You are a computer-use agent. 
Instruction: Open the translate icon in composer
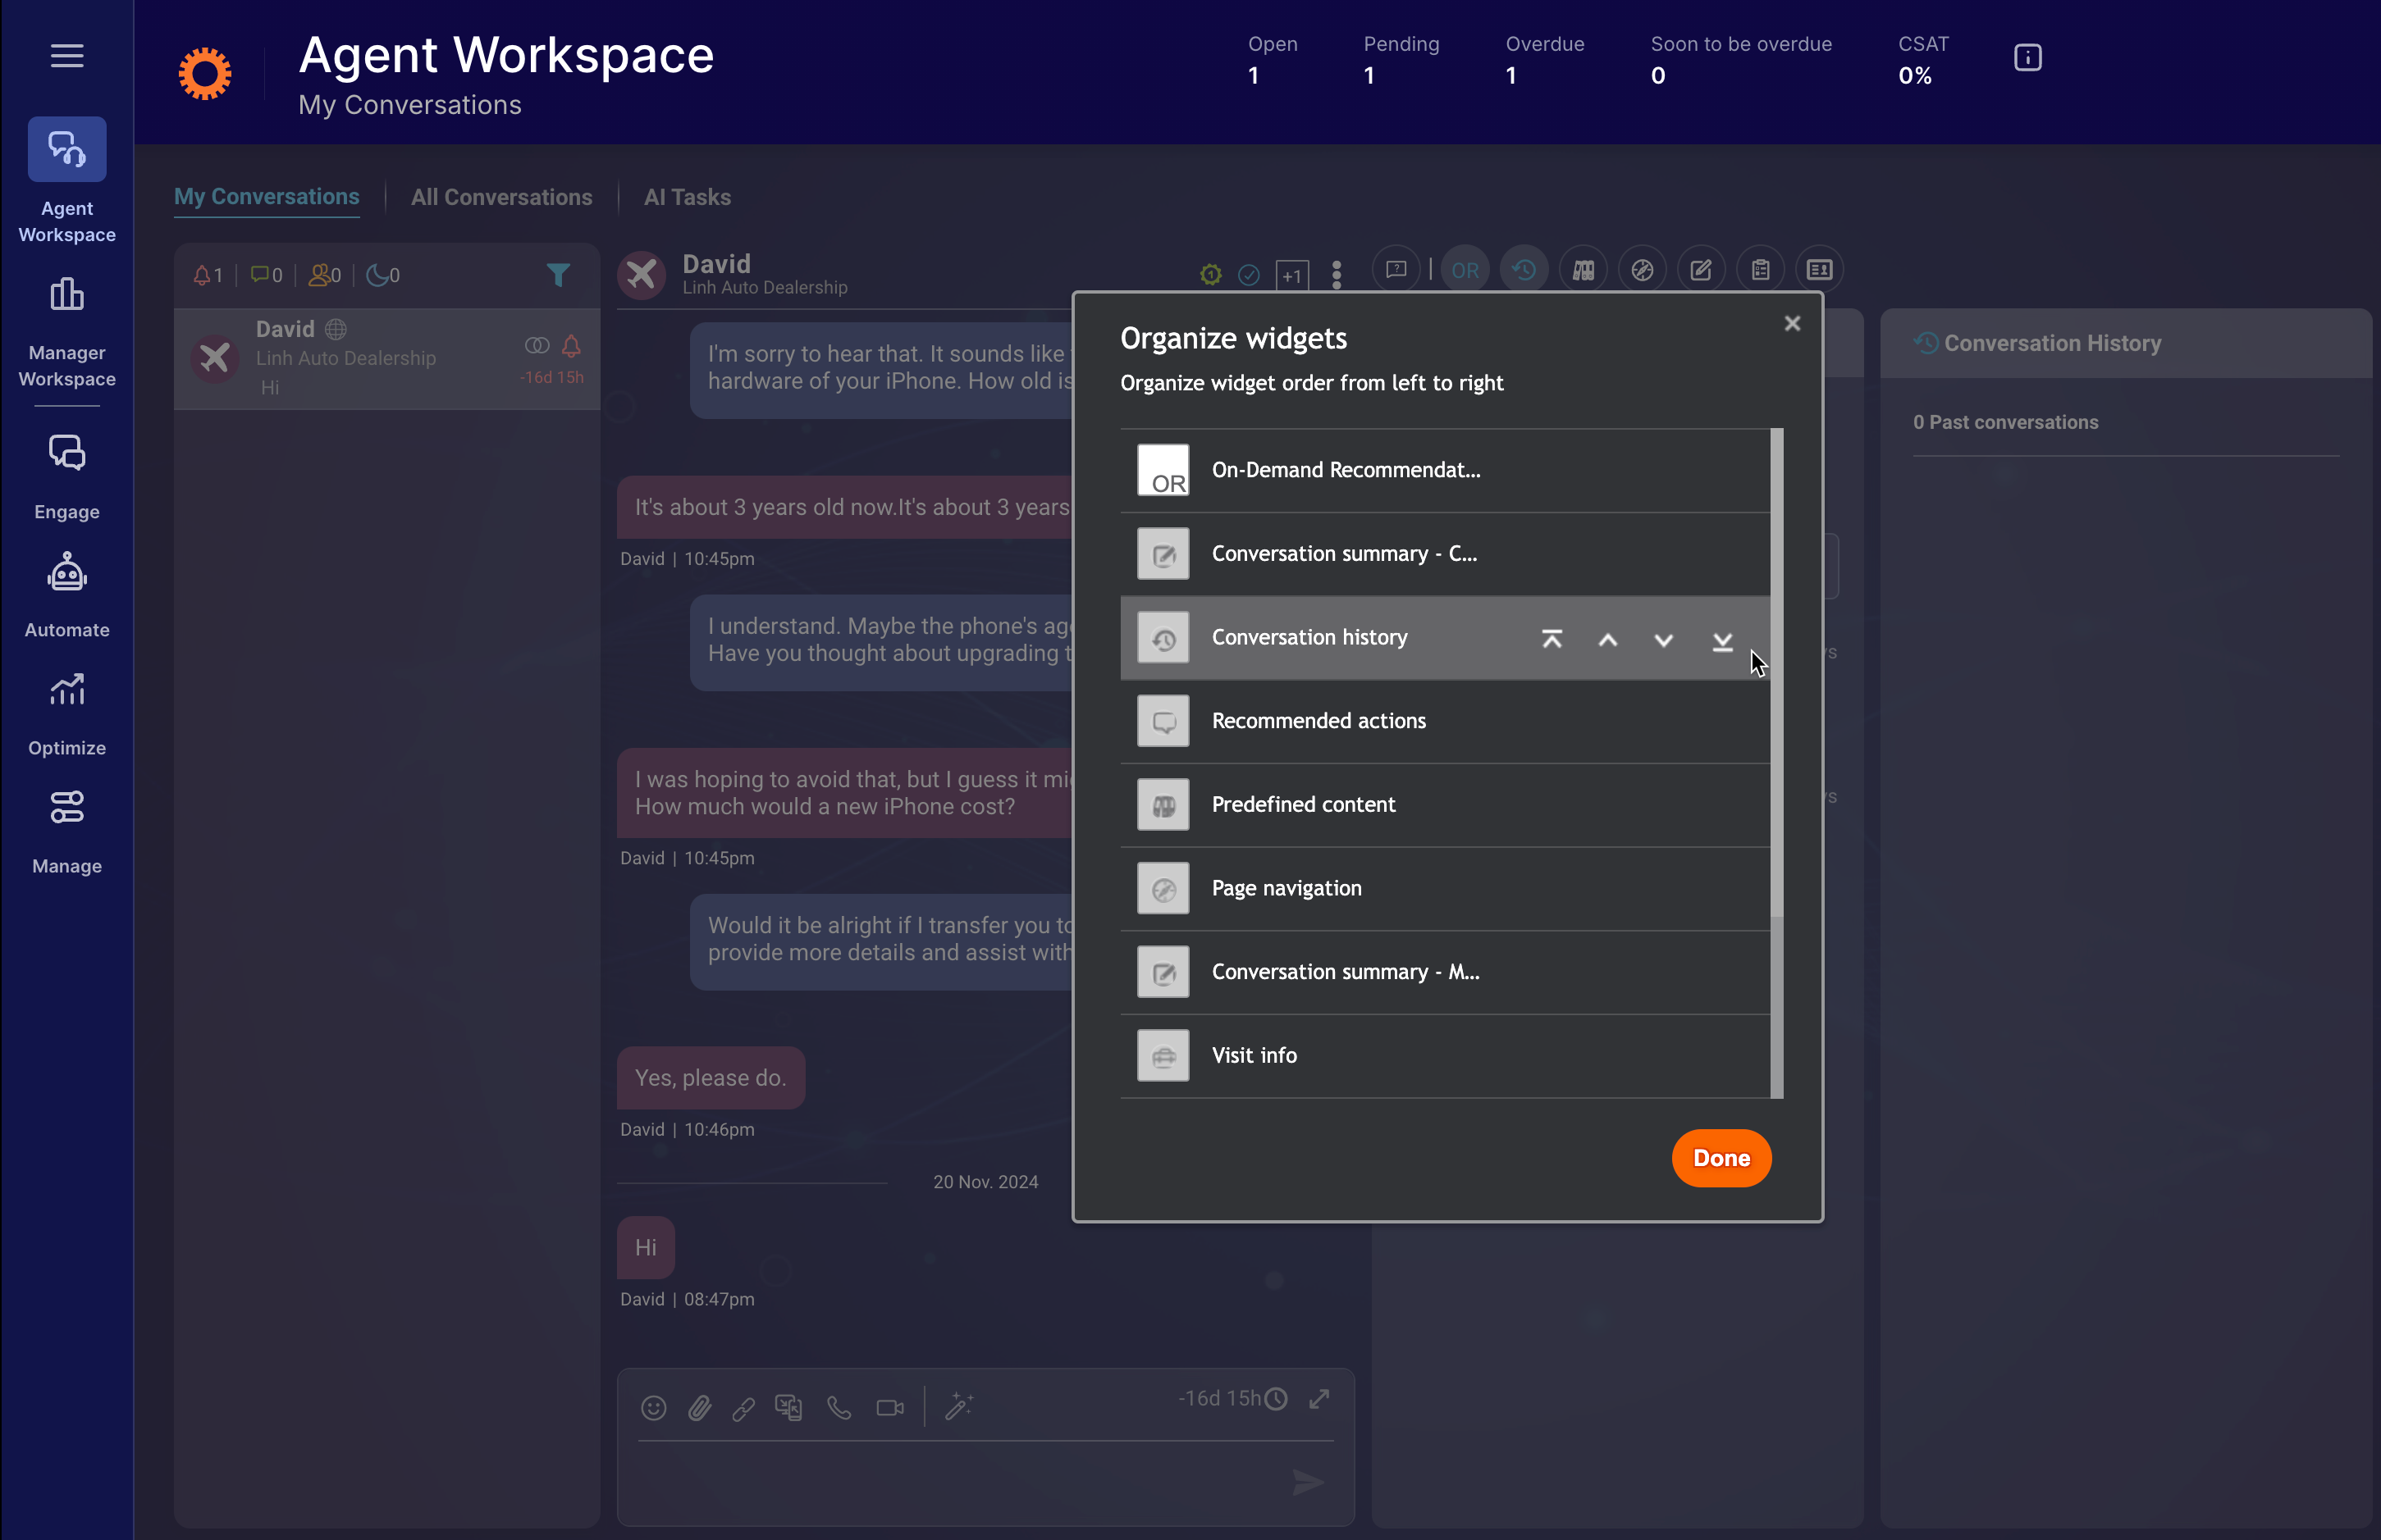pyautogui.click(x=788, y=1408)
